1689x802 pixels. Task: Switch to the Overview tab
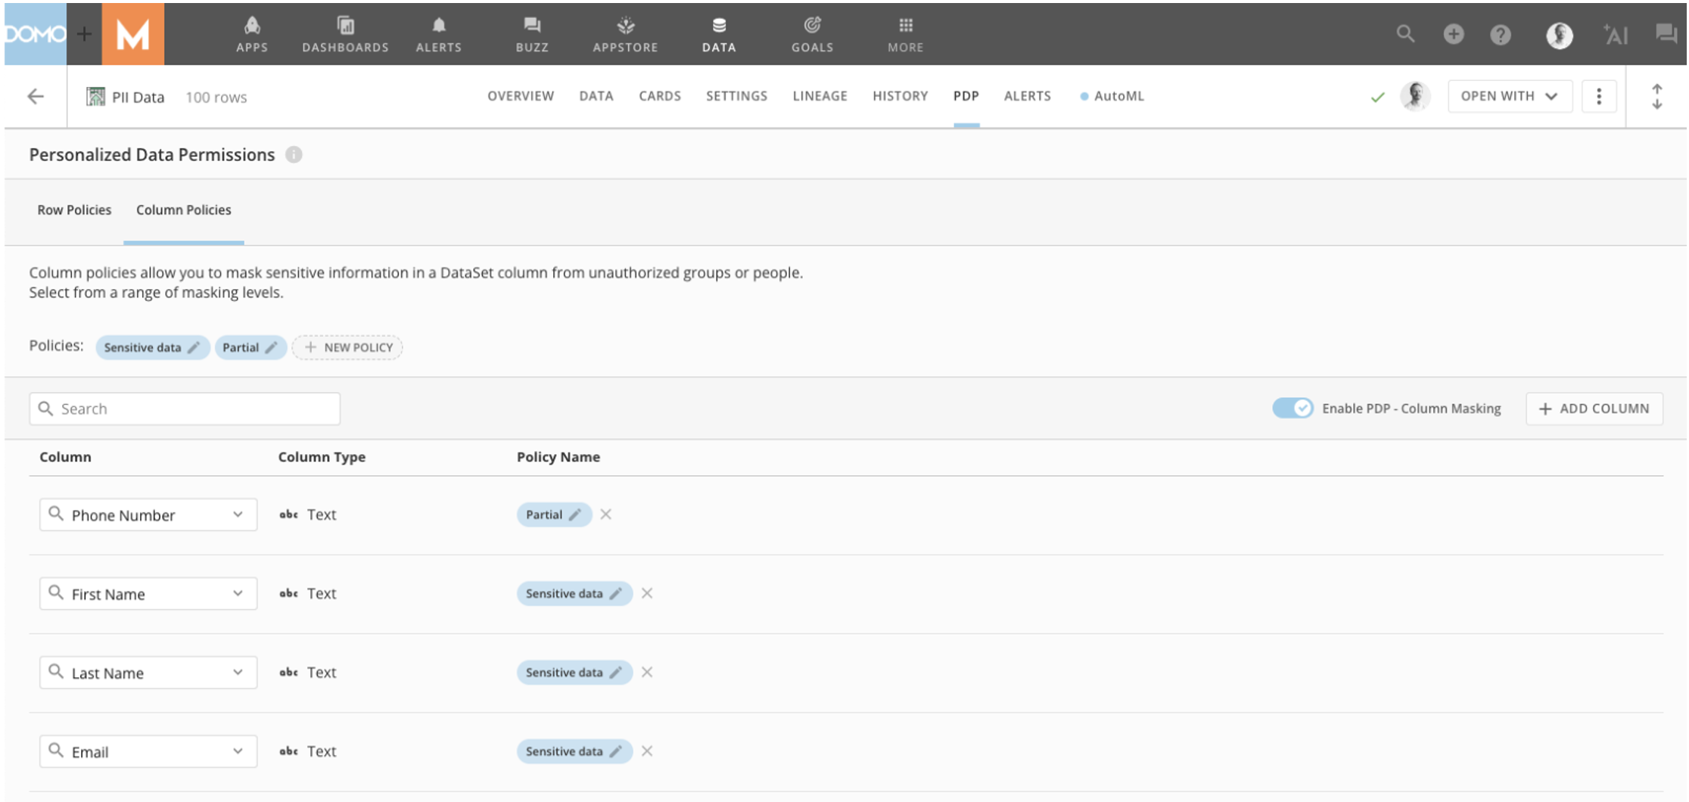coord(521,96)
